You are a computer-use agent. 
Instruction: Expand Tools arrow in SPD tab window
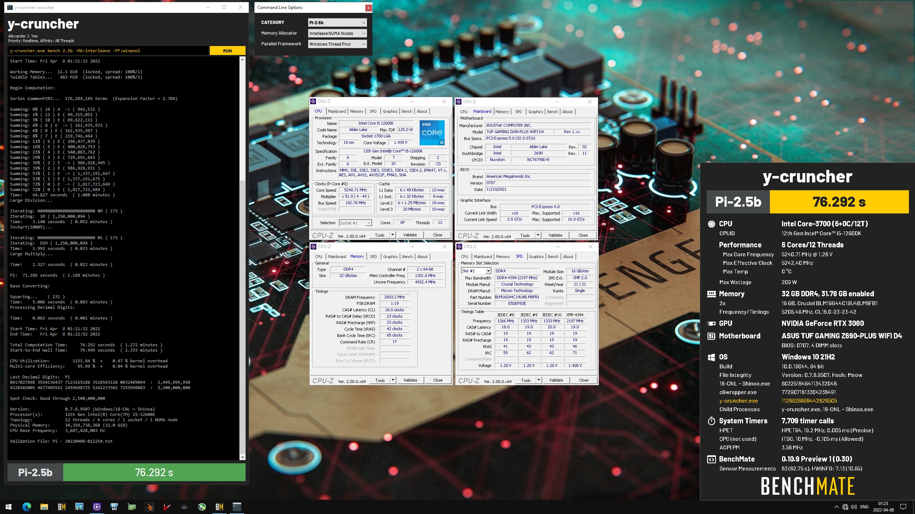point(539,380)
